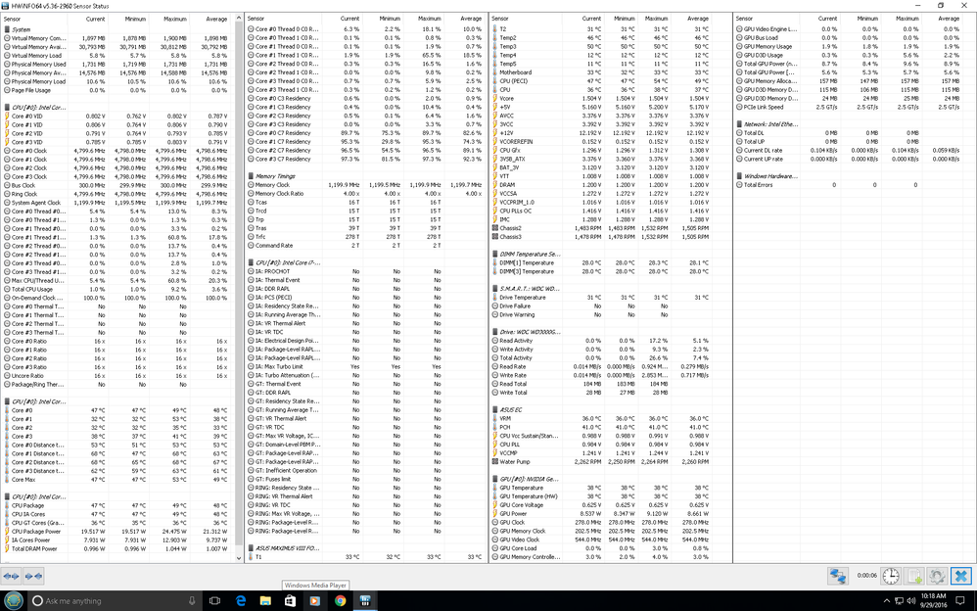Select the S.M.A.R.T.: WDC WD... header
The height and width of the screenshot is (611, 977).
point(611,289)
